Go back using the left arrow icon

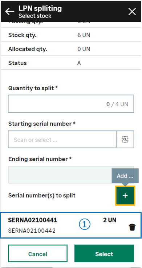click(10, 11)
